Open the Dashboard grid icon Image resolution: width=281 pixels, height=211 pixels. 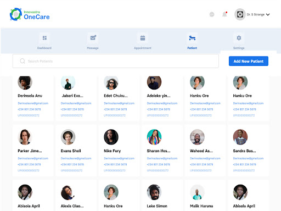point(44,38)
